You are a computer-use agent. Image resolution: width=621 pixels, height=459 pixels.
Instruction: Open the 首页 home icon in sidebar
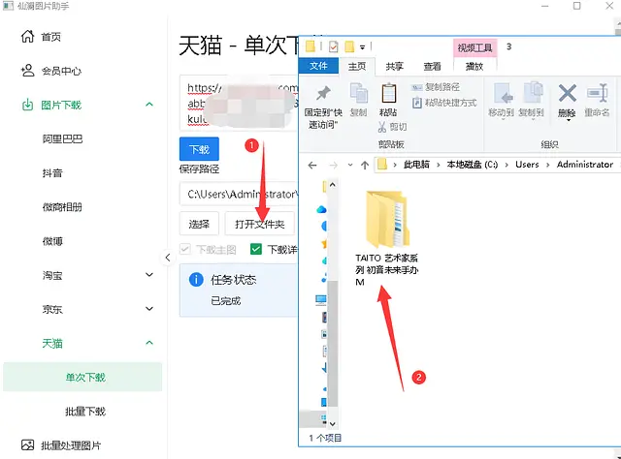(27, 37)
